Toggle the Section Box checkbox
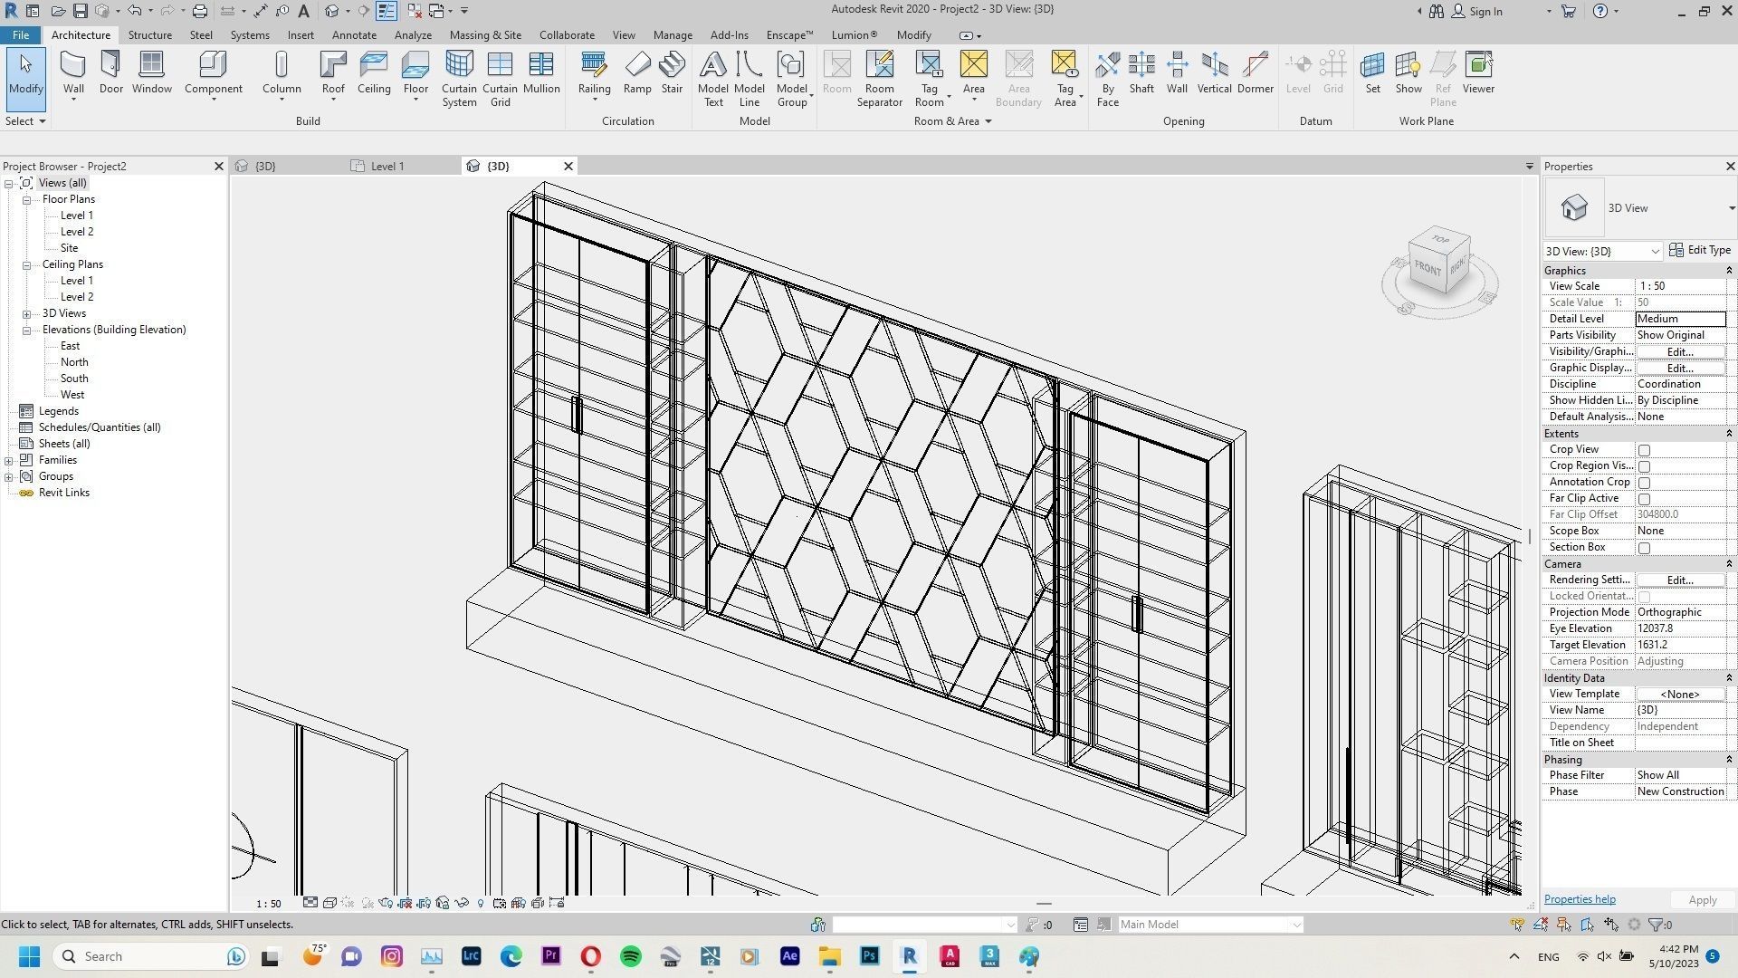 pyautogui.click(x=1644, y=548)
